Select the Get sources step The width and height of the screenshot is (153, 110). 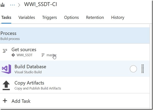pyautogui.click(x=75, y=52)
